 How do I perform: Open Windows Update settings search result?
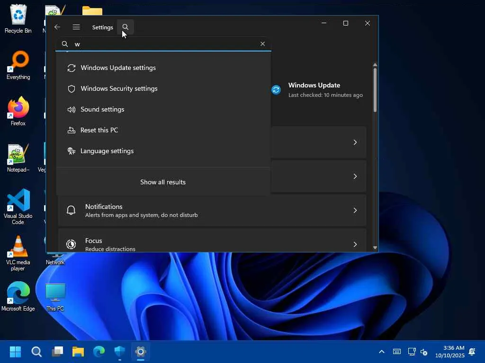163,68
